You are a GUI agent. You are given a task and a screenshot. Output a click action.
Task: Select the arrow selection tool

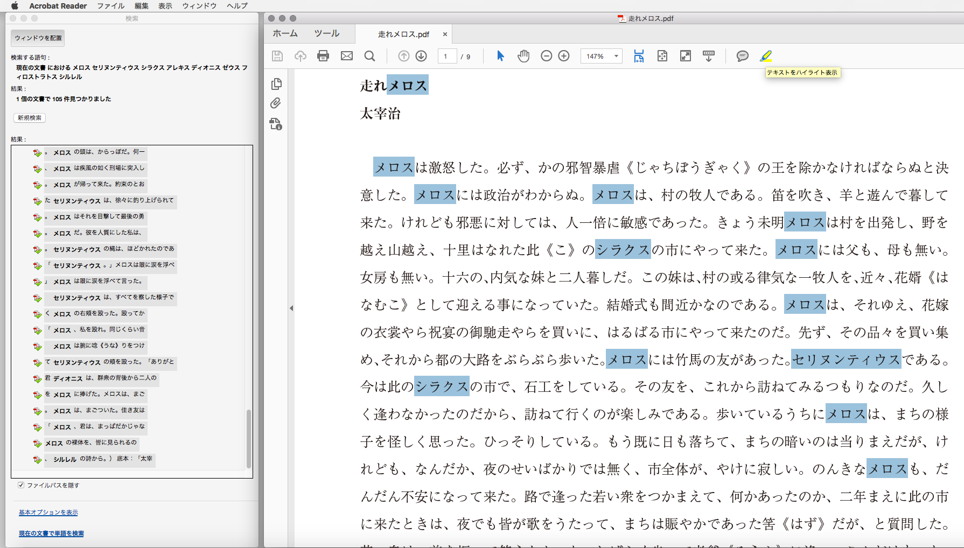pos(500,56)
